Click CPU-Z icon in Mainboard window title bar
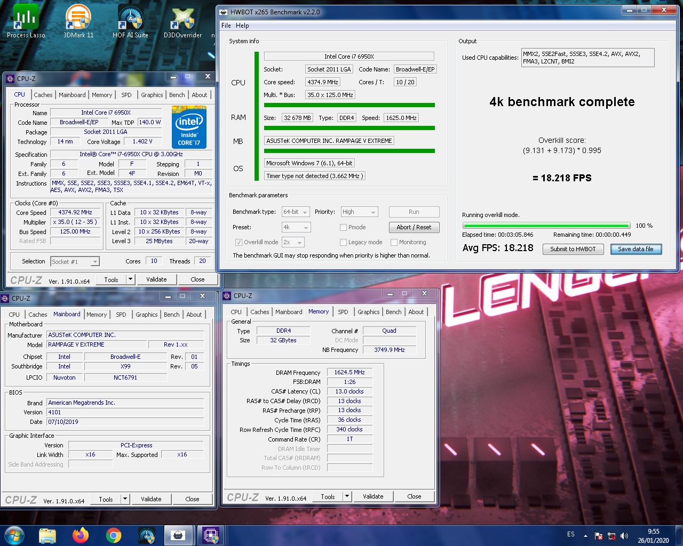The image size is (683, 546). point(5,298)
